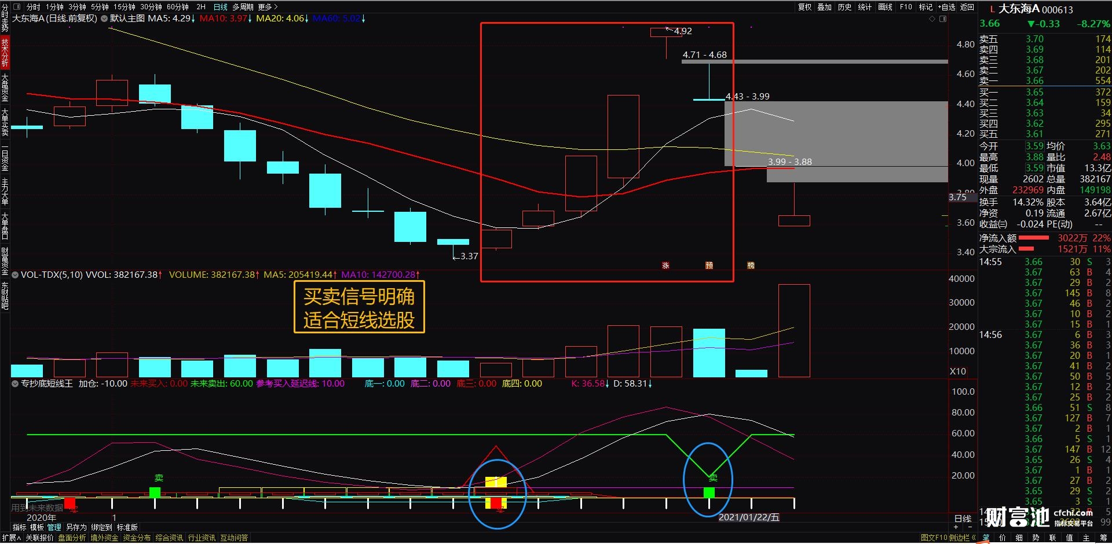1112x544 pixels.
Task: Click the panel layout icon before 分时
Action: point(16,7)
